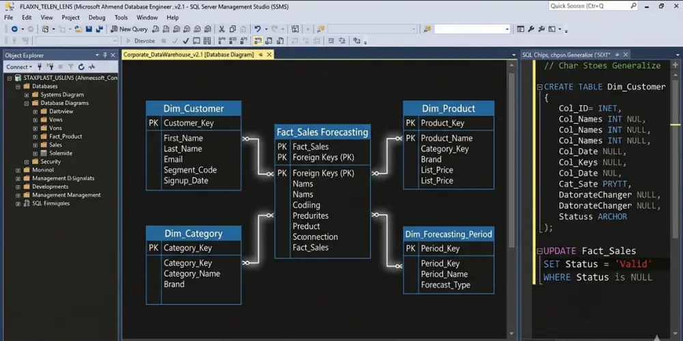Click the Drevote execute button

tap(141, 40)
